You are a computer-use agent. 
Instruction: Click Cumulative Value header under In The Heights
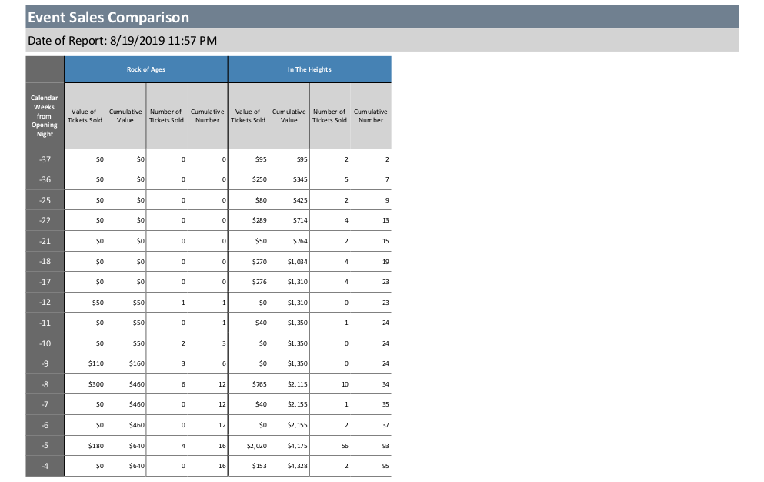tap(289, 115)
